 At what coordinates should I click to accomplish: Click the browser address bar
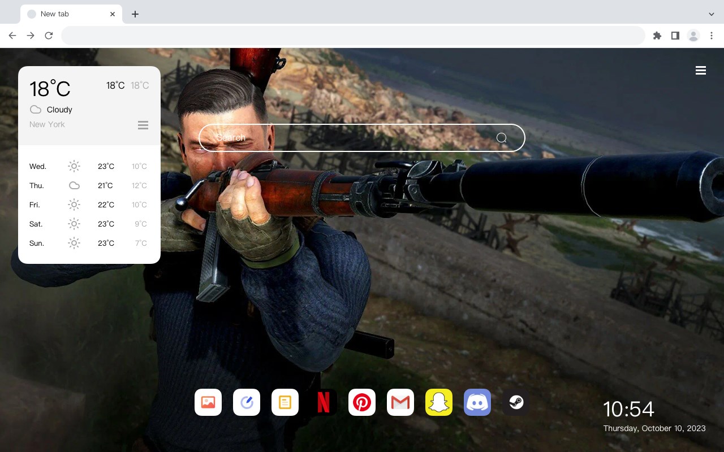pyautogui.click(x=353, y=36)
